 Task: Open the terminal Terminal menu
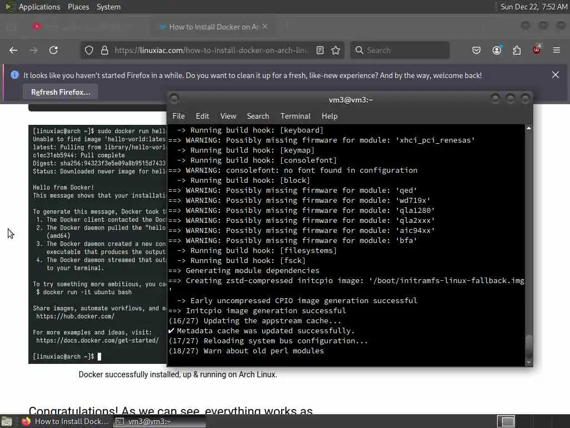click(296, 116)
